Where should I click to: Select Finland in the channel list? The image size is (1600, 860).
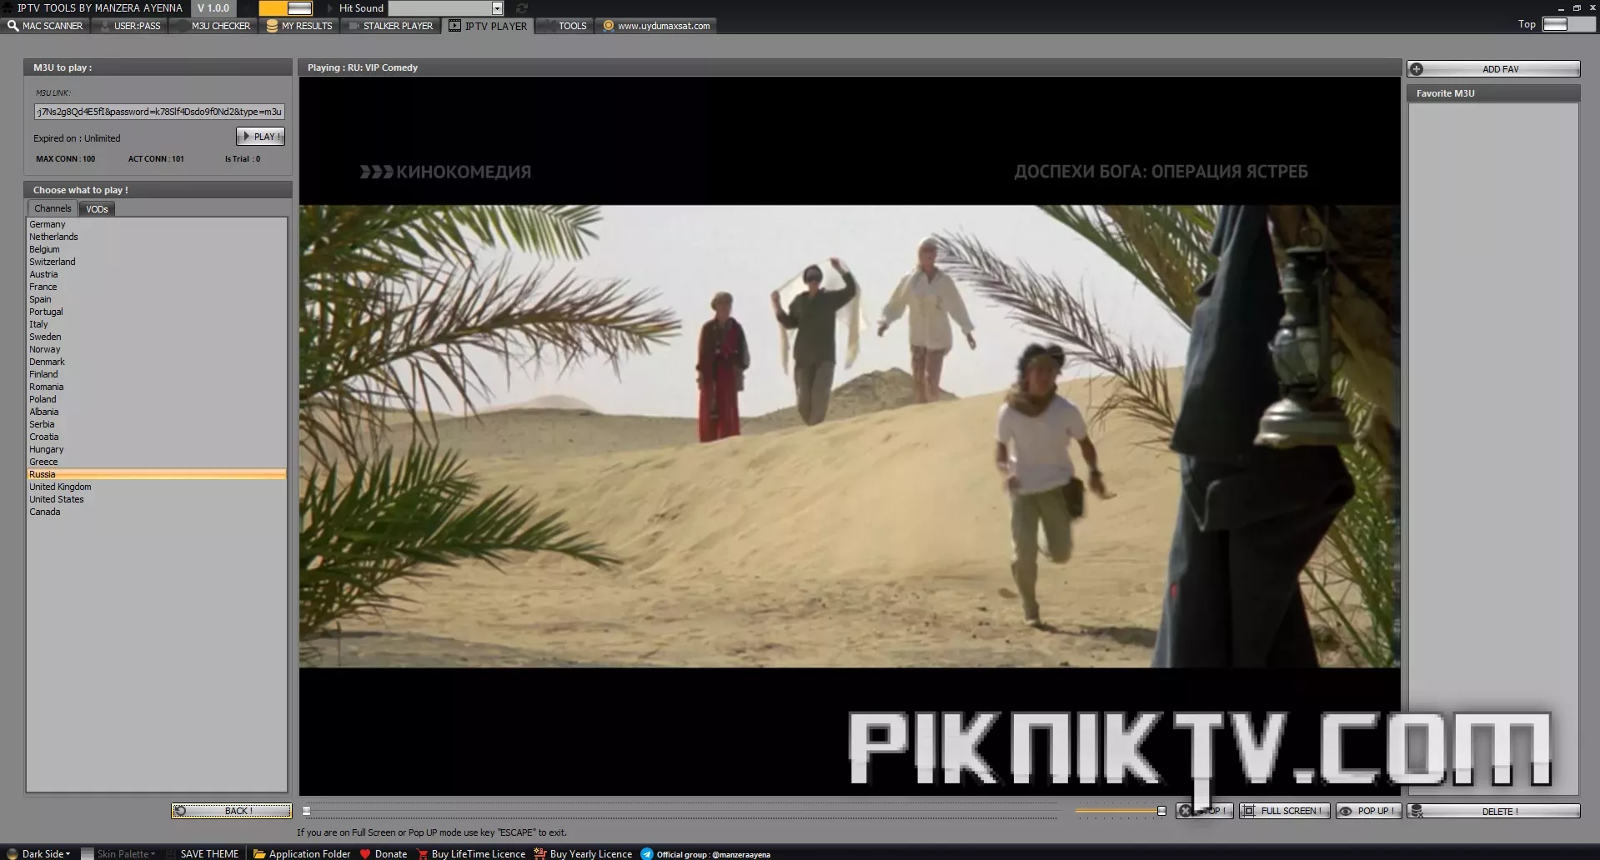157,374
